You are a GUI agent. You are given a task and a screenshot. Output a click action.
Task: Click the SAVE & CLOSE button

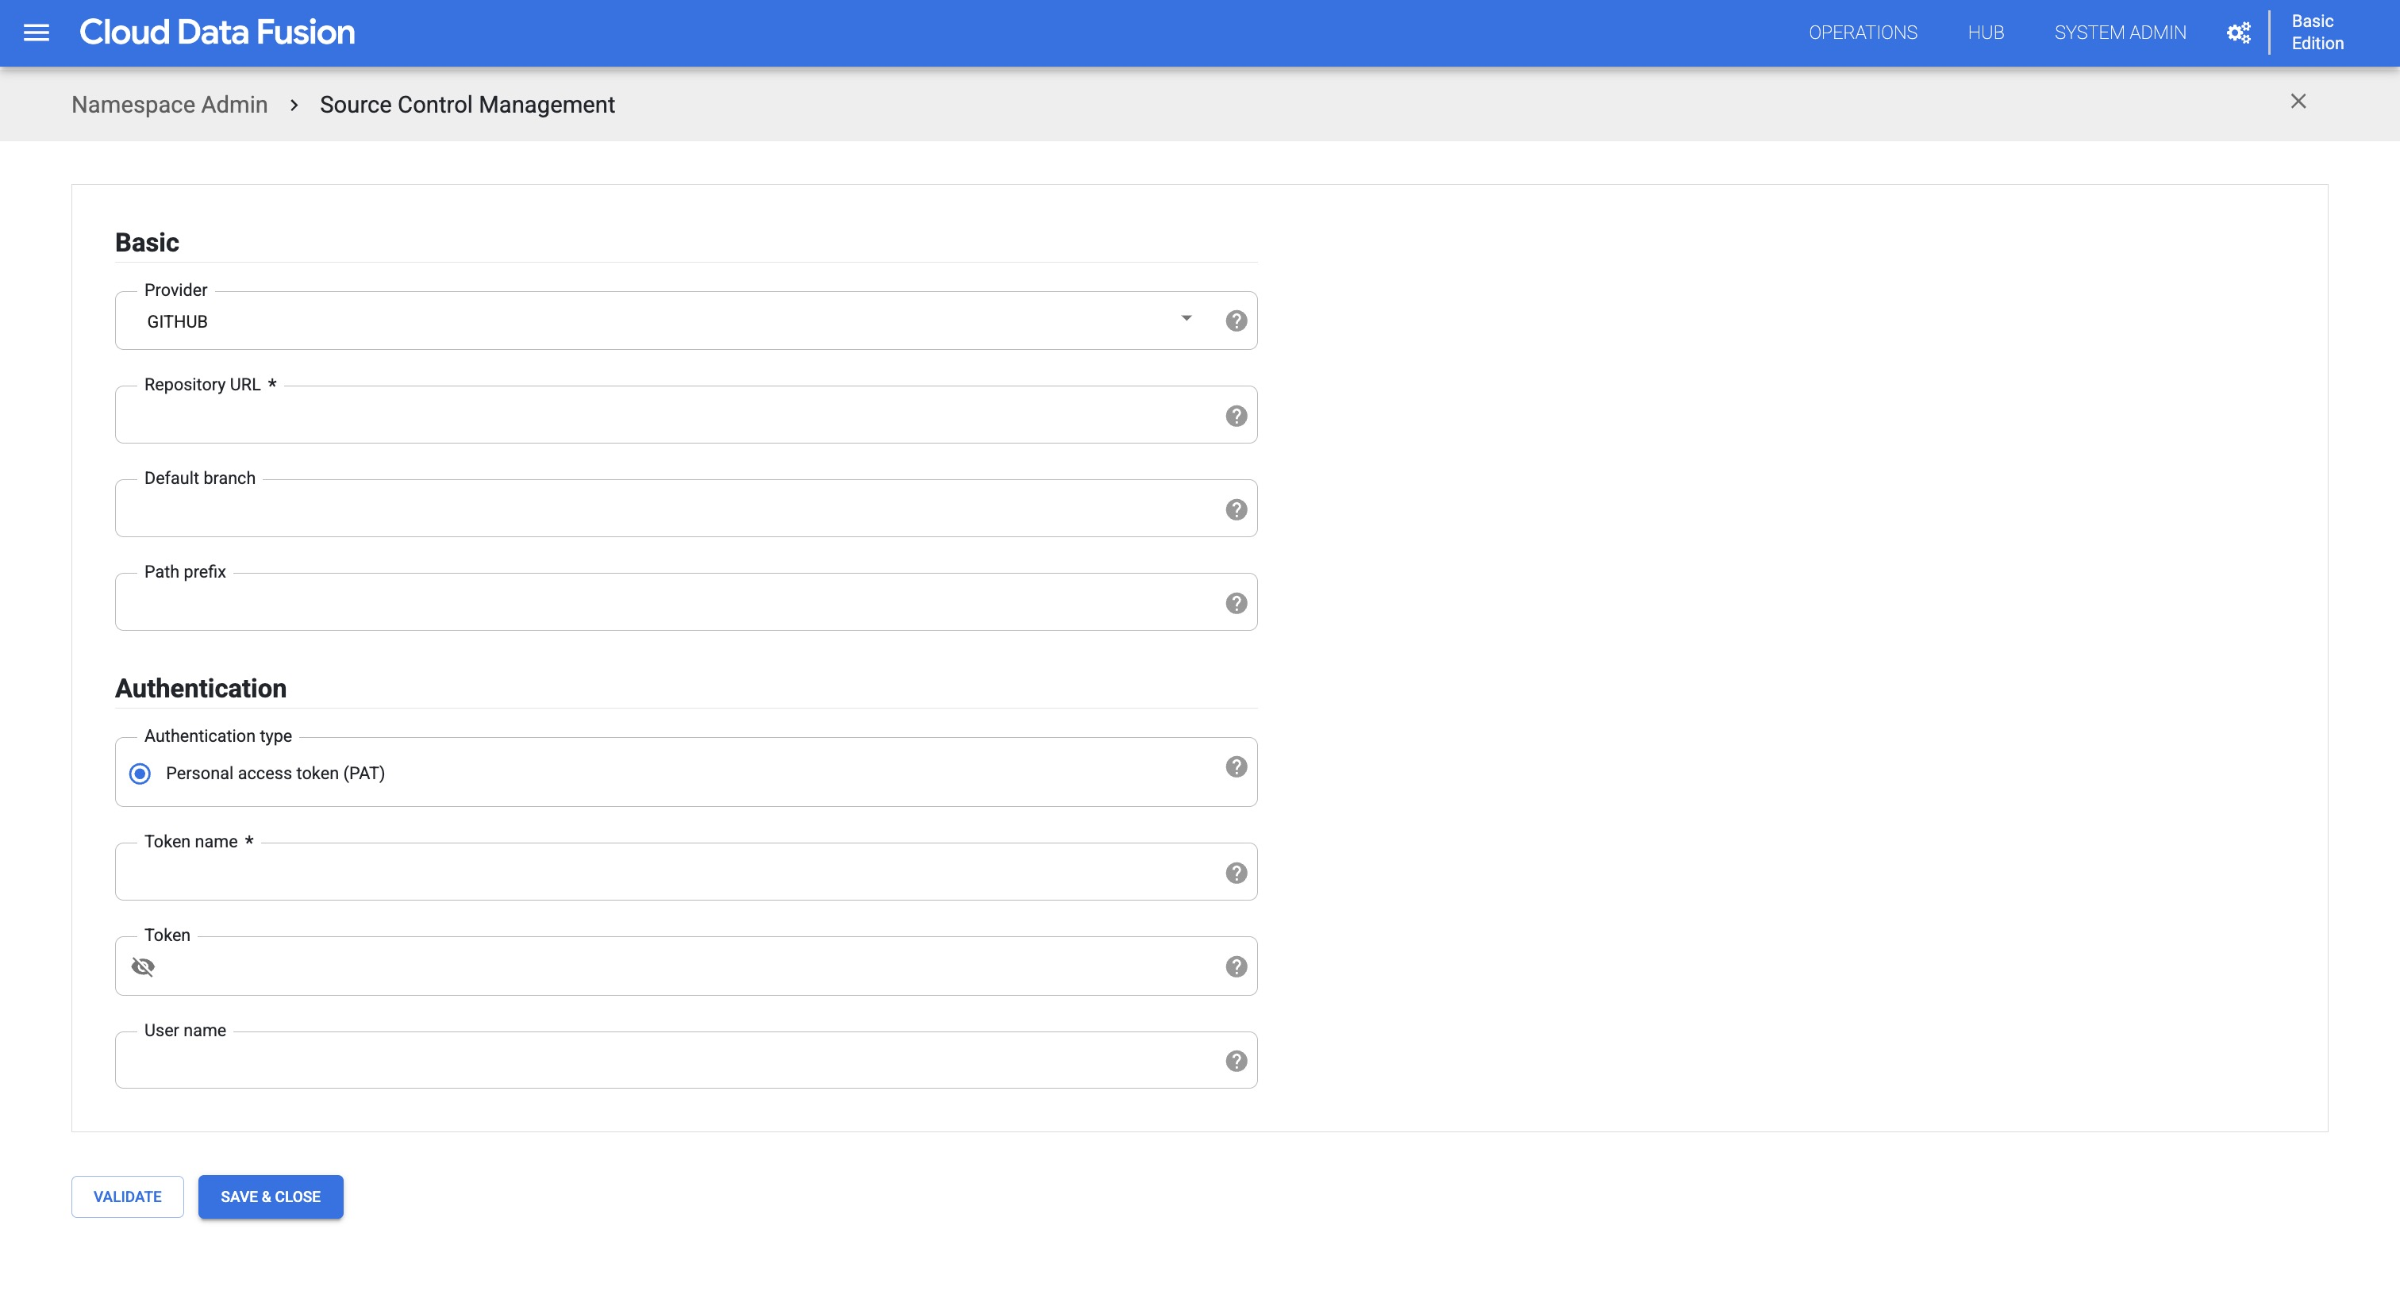271,1195
